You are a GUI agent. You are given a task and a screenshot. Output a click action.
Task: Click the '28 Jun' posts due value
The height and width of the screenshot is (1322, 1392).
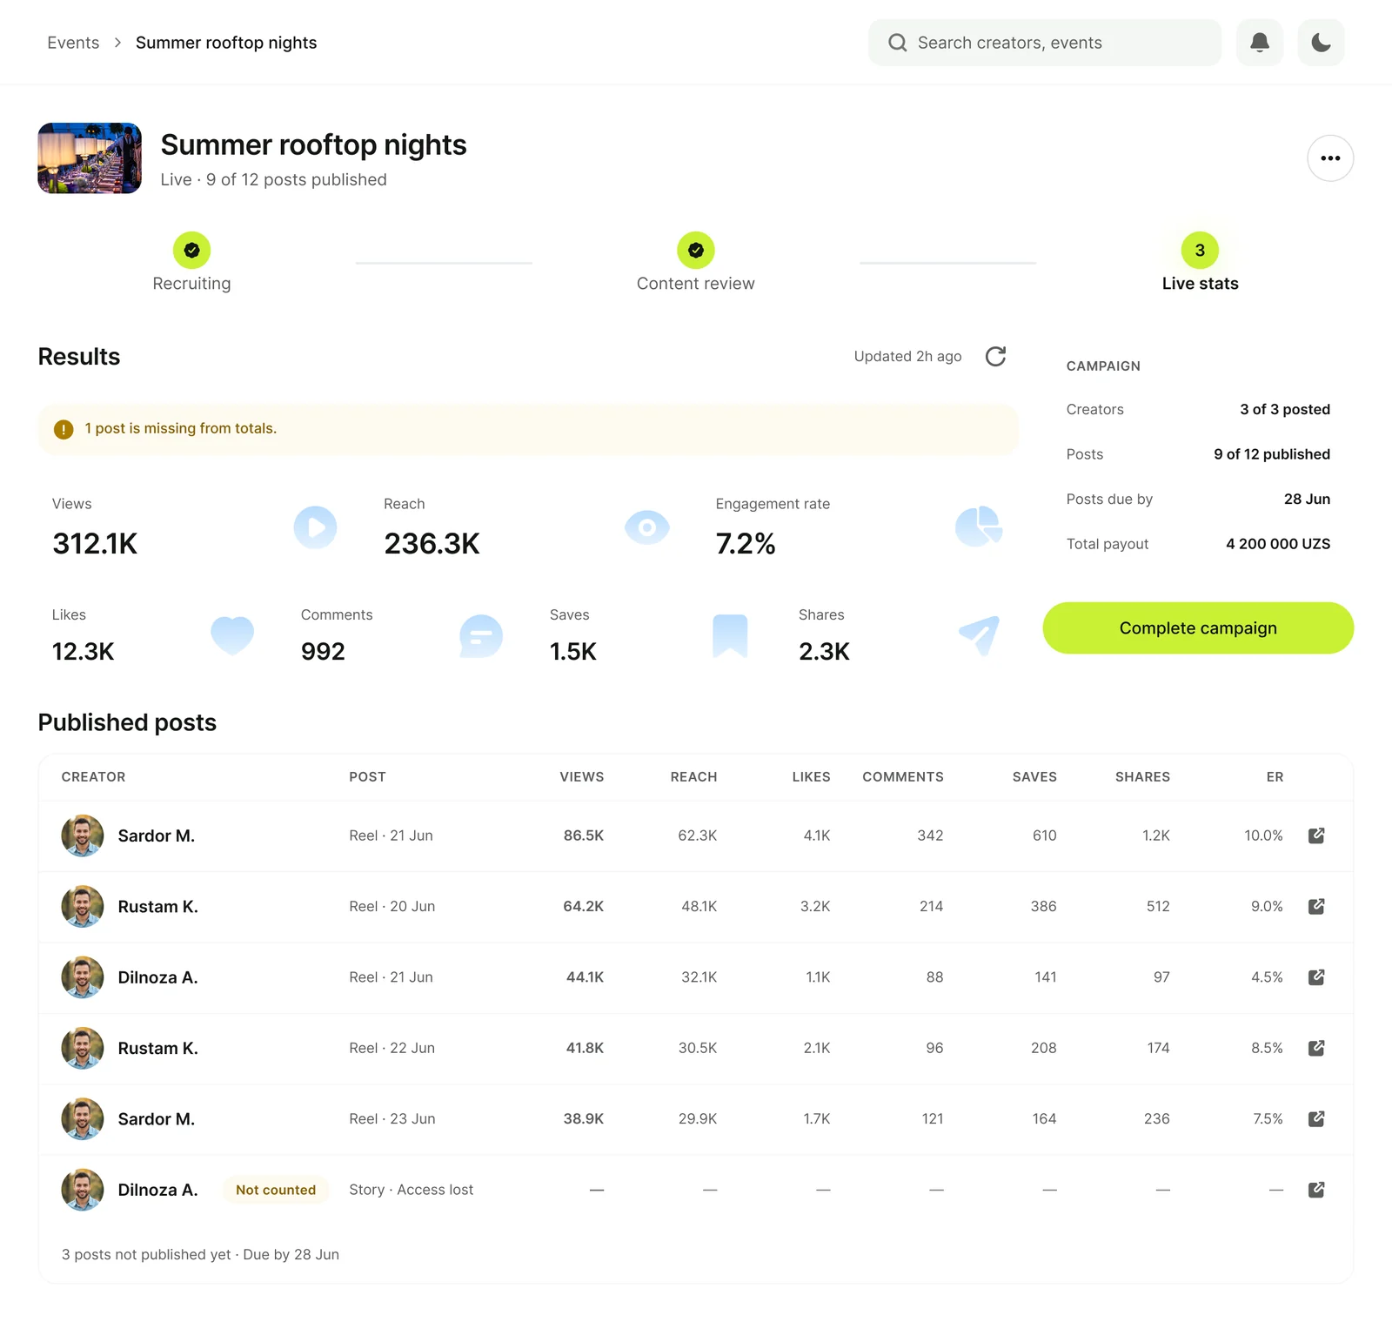tap(1307, 499)
